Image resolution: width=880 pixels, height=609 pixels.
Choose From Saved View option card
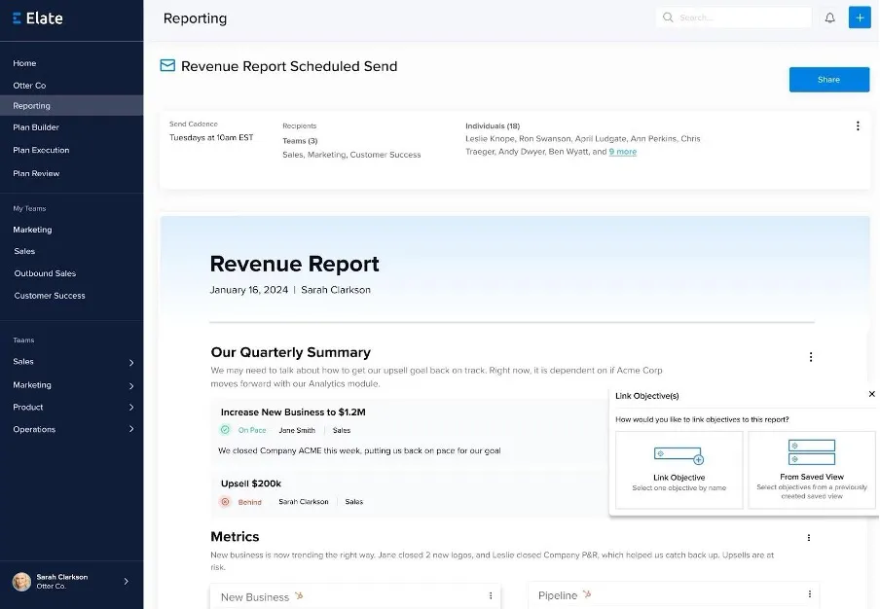click(812, 470)
